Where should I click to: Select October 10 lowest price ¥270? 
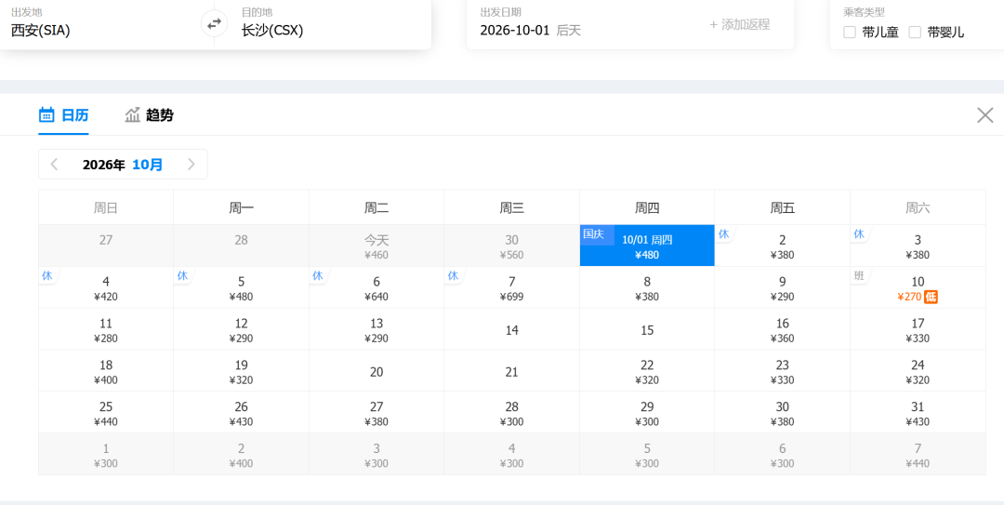[x=918, y=287]
